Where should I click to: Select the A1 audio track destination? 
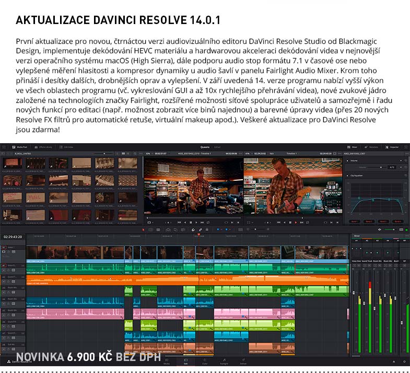point(4,265)
